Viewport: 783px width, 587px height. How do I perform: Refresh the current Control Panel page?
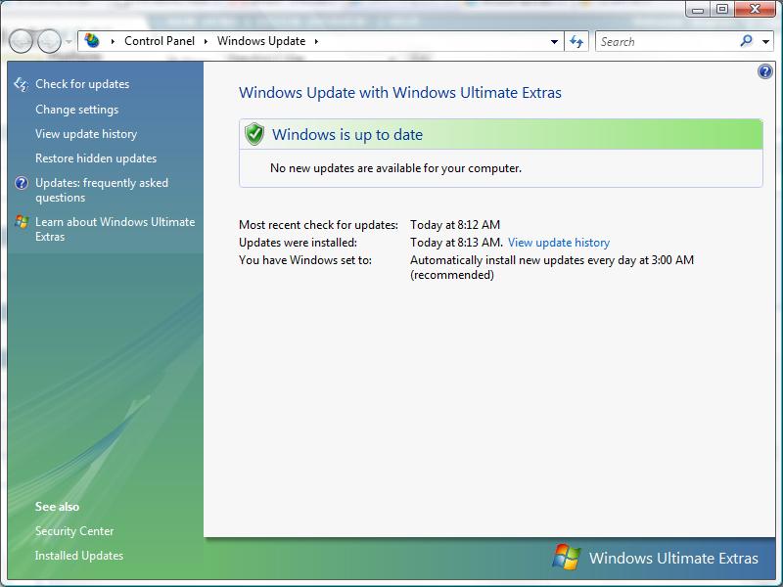(x=576, y=41)
